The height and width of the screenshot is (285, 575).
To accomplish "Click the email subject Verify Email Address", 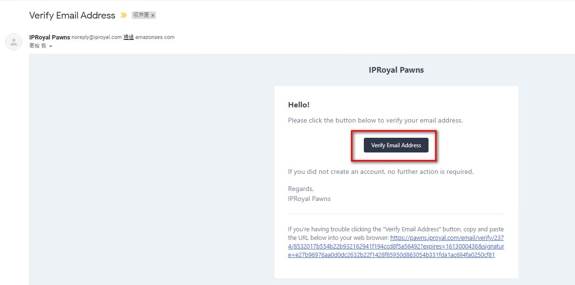I will (72, 15).
